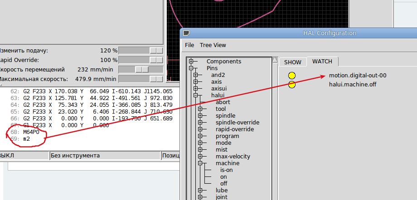Click the halui.machine.off indicator LED
This screenshot has width=417, height=200.
coord(292,85)
